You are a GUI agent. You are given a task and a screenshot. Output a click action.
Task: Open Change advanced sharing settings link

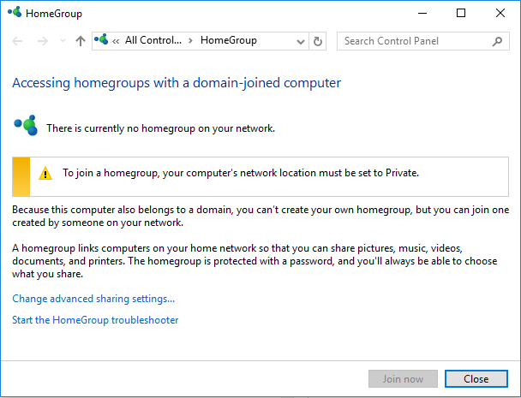click(93, 299)
